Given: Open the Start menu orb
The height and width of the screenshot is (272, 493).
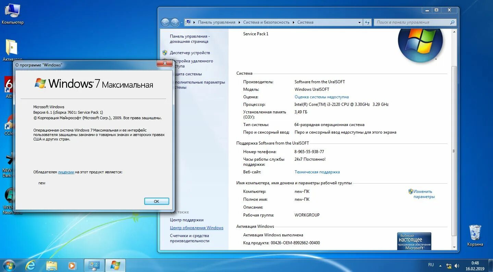Looking at the screenshot, I should [9, 265].
